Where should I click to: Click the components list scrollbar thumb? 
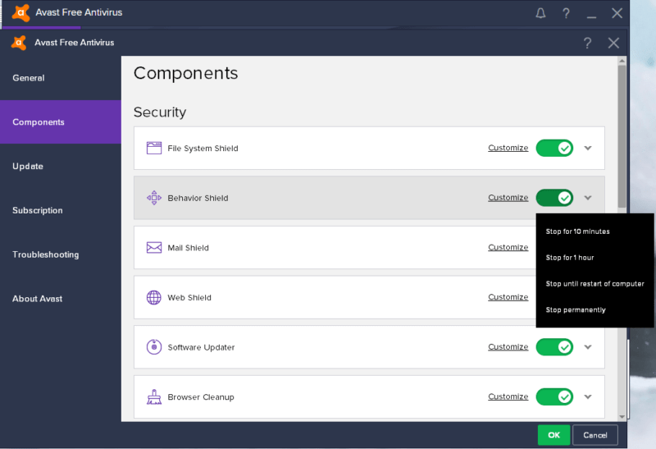click(622, 136)
